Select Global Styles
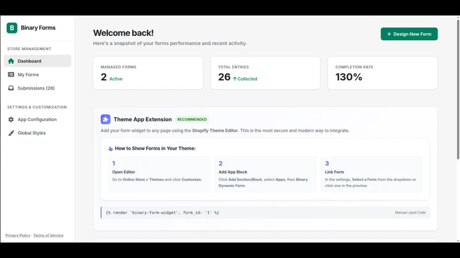This screenshot has width=460, height=258. point(37,133)
